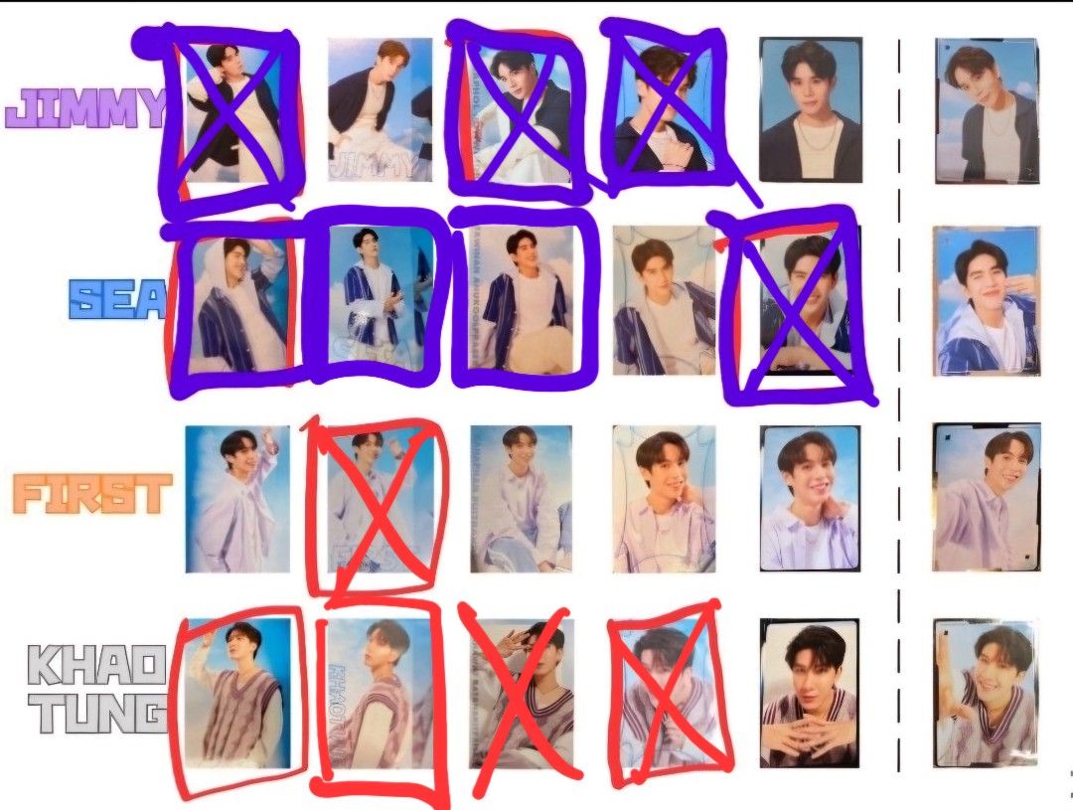Select Sea's first purple-boxed hoodie card
1073x810 pixels.
pyautogui.click(x=237, y=304)
